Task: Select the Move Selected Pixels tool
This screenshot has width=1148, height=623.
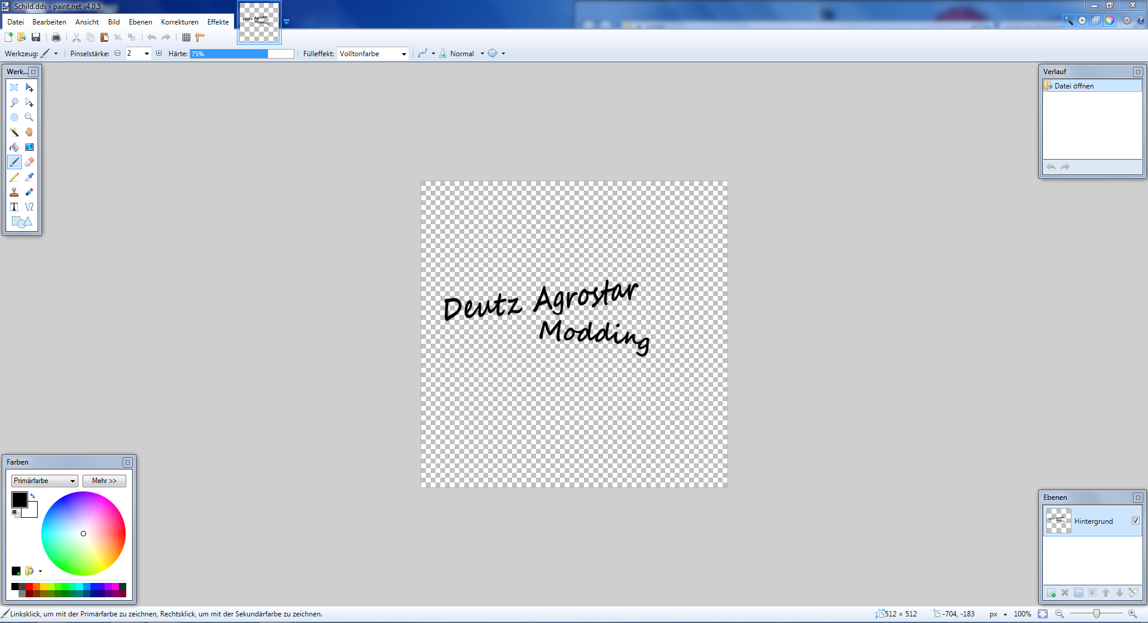Action: click(29, 87)
